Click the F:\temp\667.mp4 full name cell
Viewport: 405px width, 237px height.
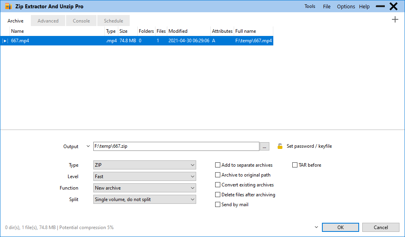(x=254, y=41)
